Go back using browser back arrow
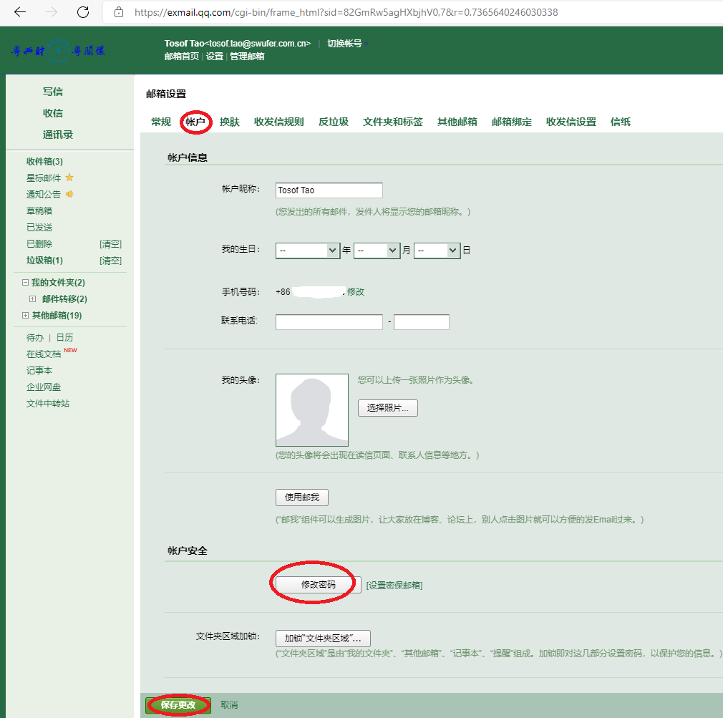 click(x=20, y=12)
